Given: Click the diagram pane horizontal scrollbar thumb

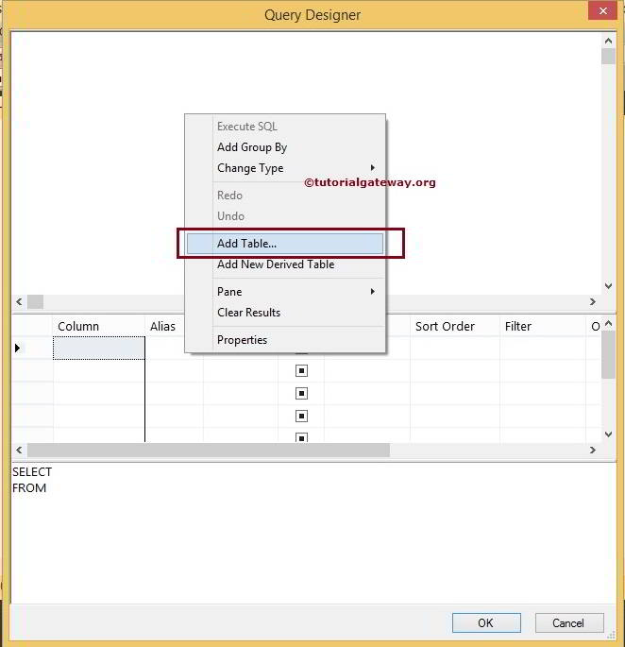Looking at the screenshot, I should pos(36,301).
